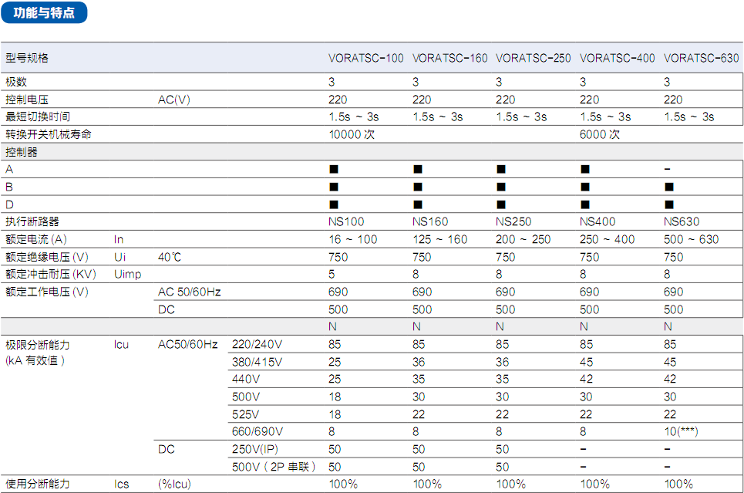
Task: Click the NS160 breaker cell
Action: (x=430, y=221)
